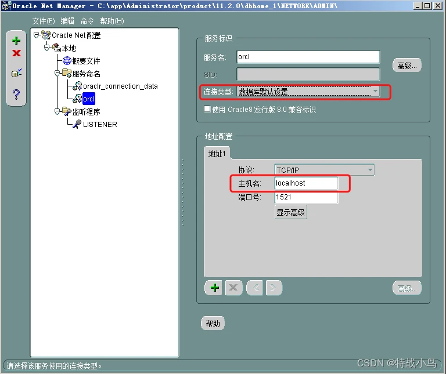Click the 监听程序 folder icon
Image resolution: width=446 pixels, height=374 pixels.
pyautogui.click(x=67, y=111)
